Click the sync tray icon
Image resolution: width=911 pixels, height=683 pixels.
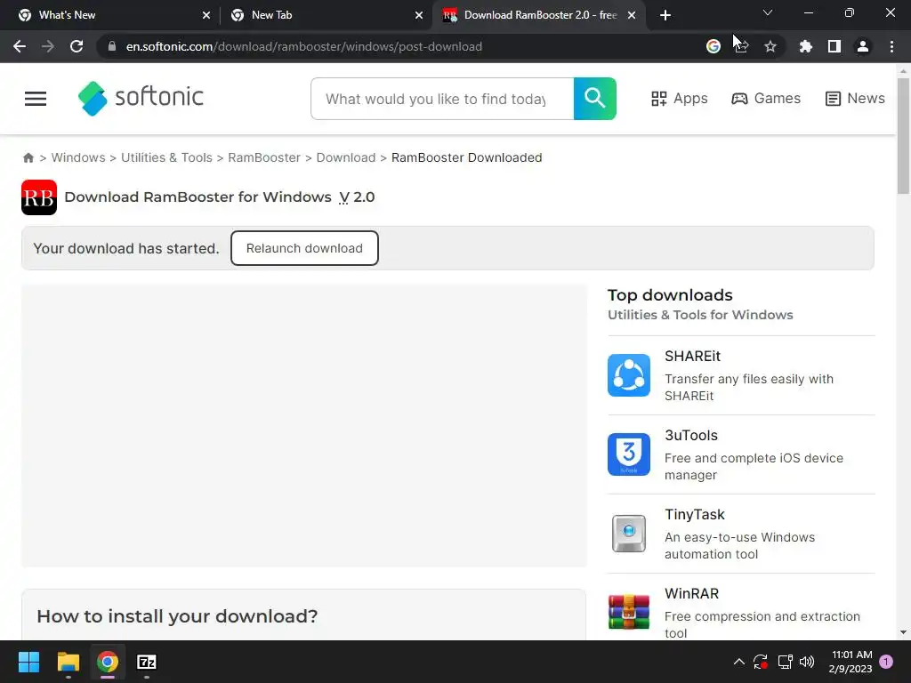coord(761,662)
